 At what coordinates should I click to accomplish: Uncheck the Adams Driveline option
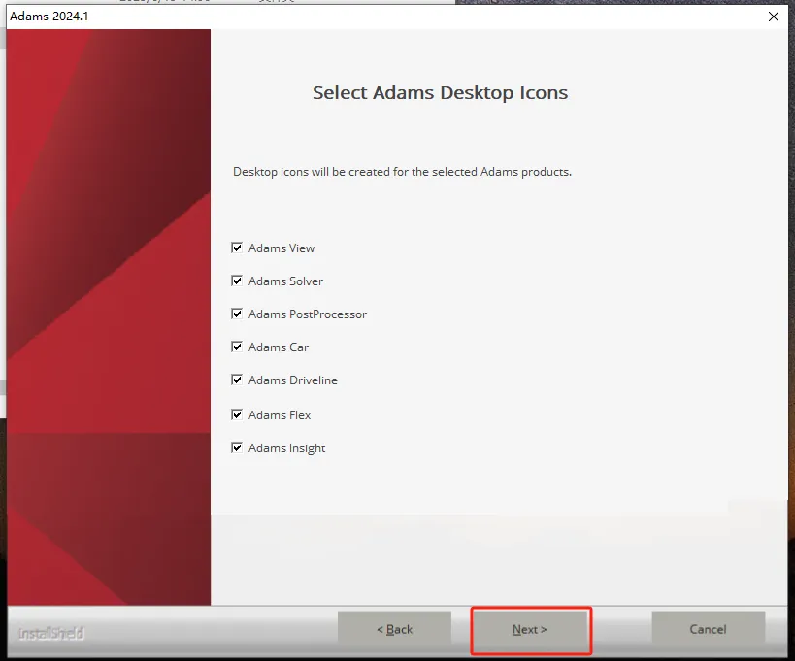click(237, 380)
